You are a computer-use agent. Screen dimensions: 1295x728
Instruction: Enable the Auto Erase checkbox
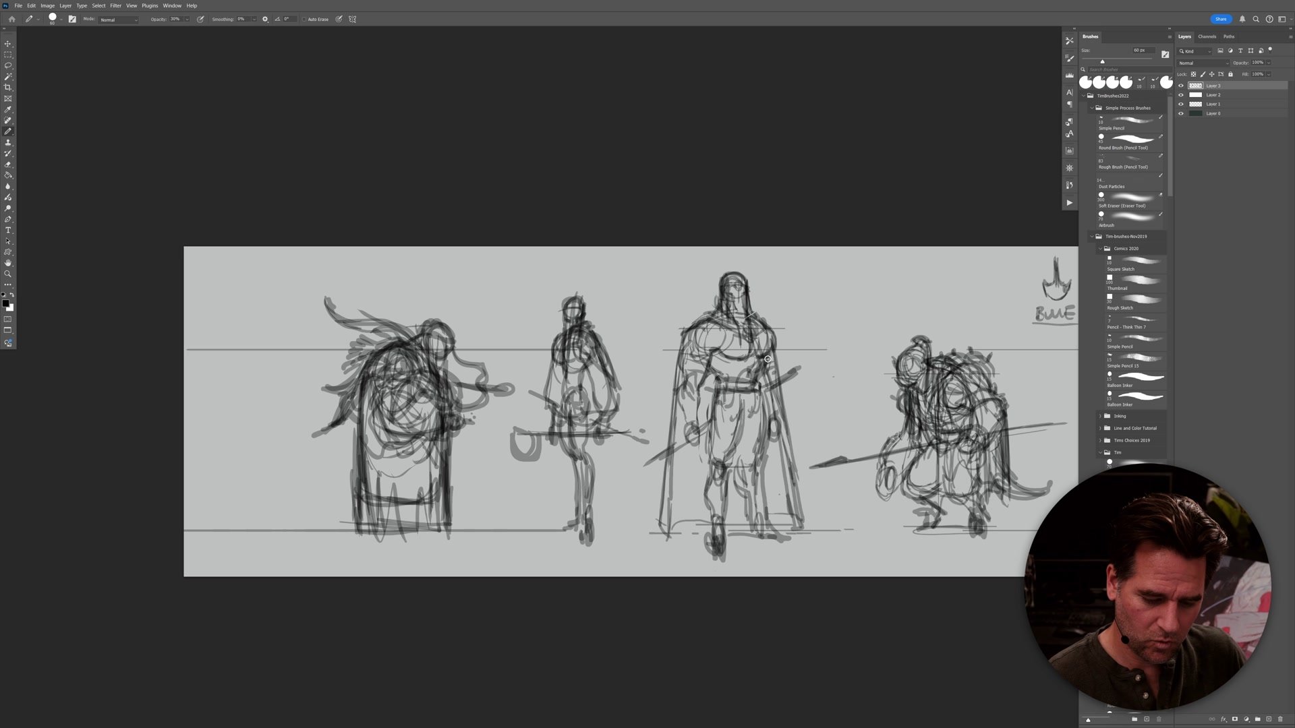[304, 20]
